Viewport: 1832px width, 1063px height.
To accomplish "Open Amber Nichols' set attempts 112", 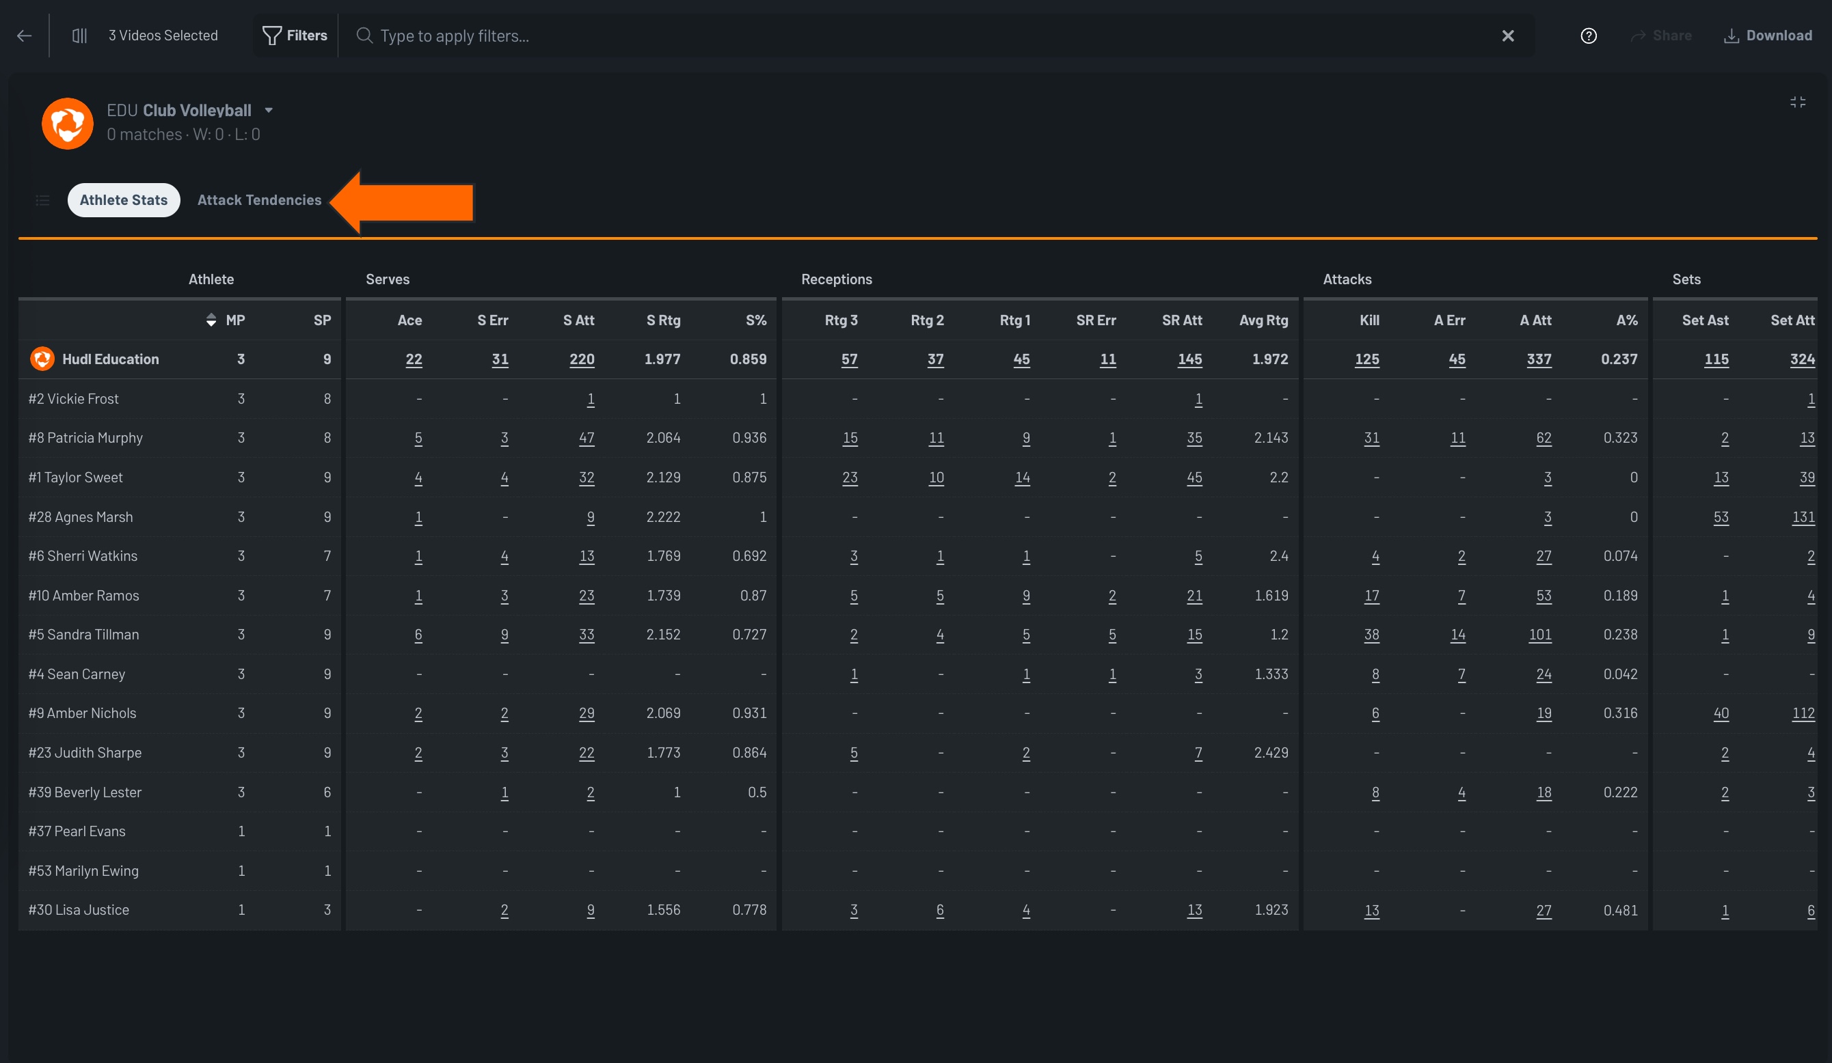I will tap(1804, 713).
